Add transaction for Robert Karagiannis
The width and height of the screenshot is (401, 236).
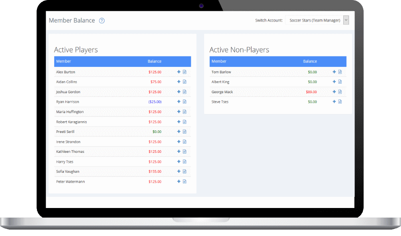click(179, 122)
